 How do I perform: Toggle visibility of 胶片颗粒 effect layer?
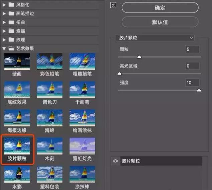pos(115,161)
